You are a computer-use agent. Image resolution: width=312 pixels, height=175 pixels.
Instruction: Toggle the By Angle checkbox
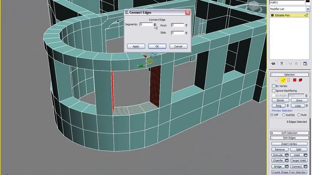coord(273,95)
